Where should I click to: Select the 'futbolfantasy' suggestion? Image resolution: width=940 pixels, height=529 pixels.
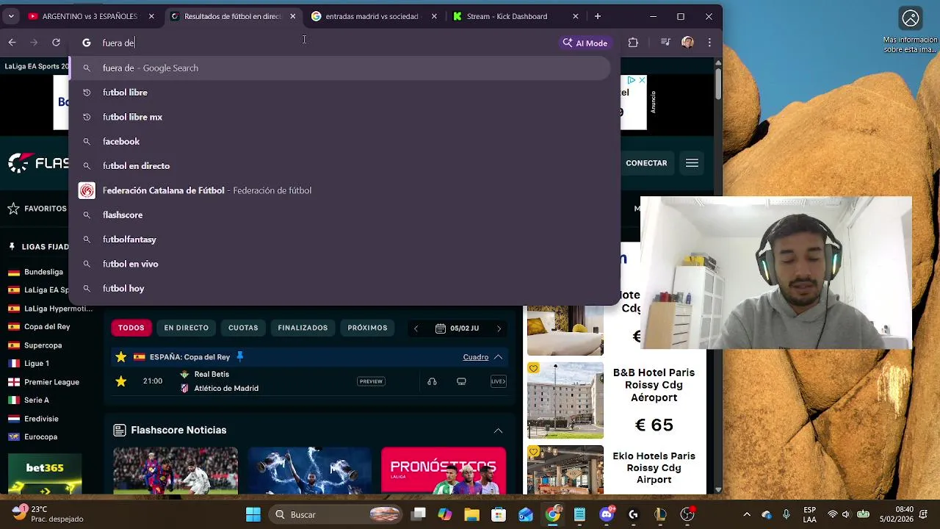(x=339, y=240)
